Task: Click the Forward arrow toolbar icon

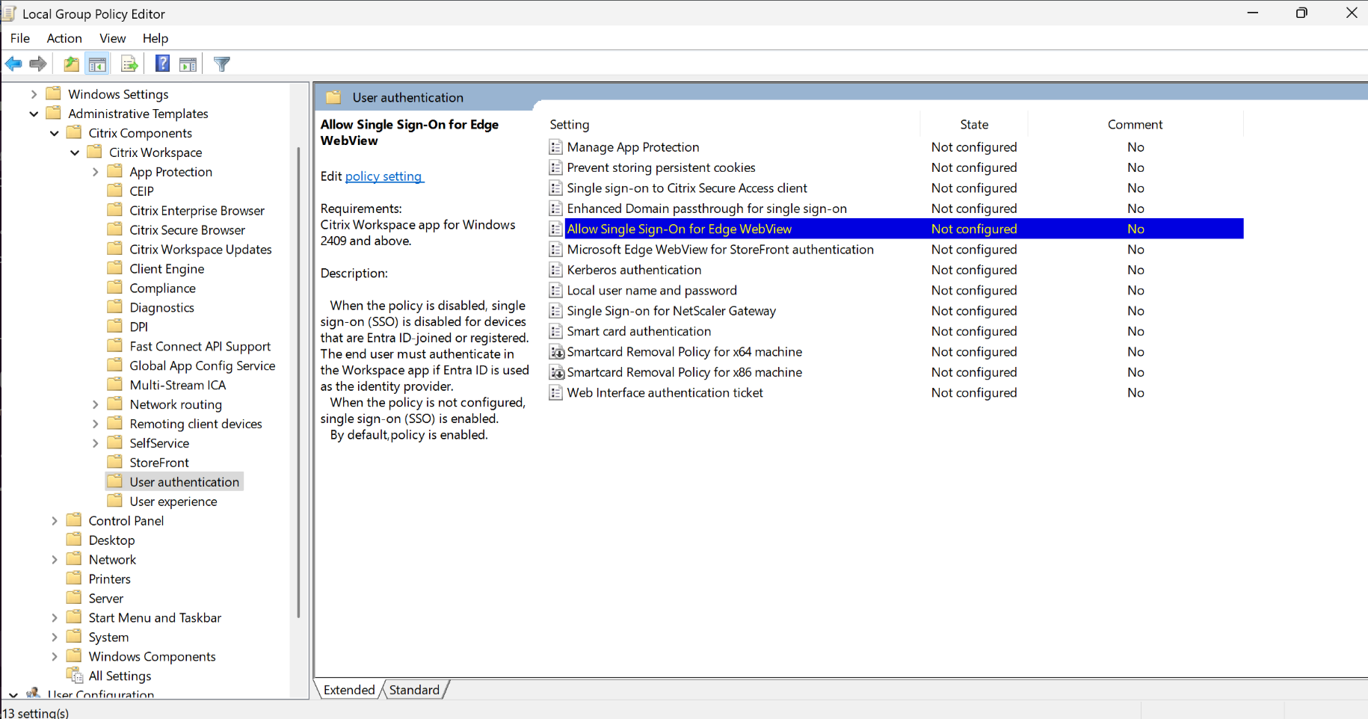Action: click(38, 64)
